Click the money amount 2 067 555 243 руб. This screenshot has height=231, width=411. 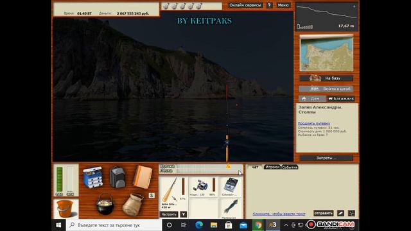click(133, 13)
